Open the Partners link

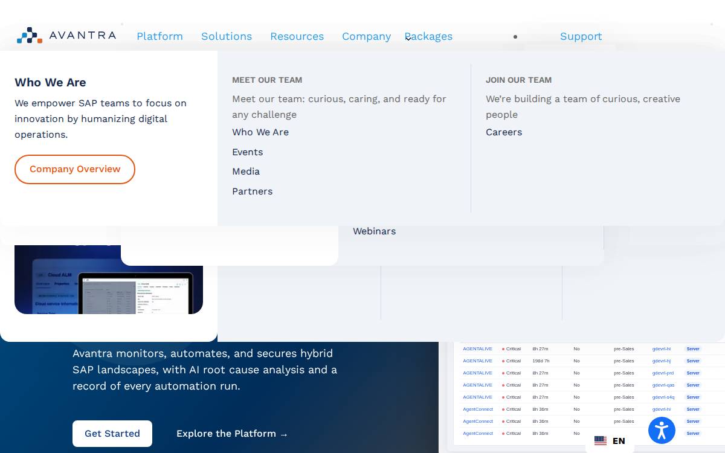point(252,191)
